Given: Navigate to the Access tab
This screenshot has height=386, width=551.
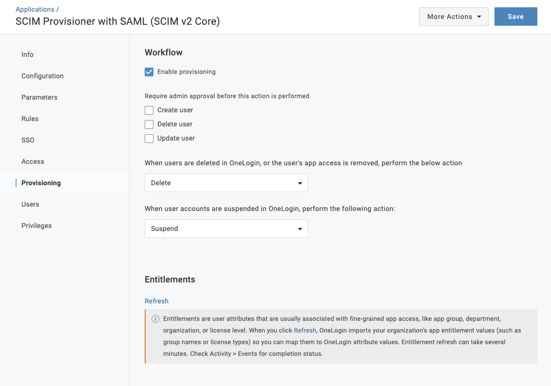Looking at the screenshot, I should pos(33,161).
